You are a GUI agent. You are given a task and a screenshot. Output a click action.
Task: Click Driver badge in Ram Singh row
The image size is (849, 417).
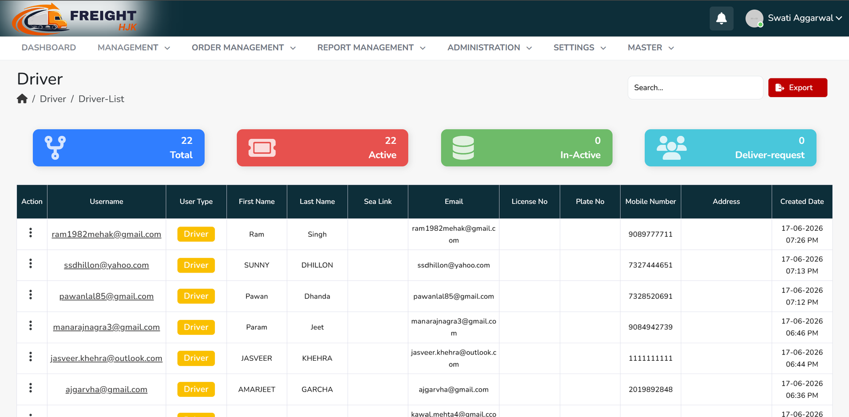196,234
